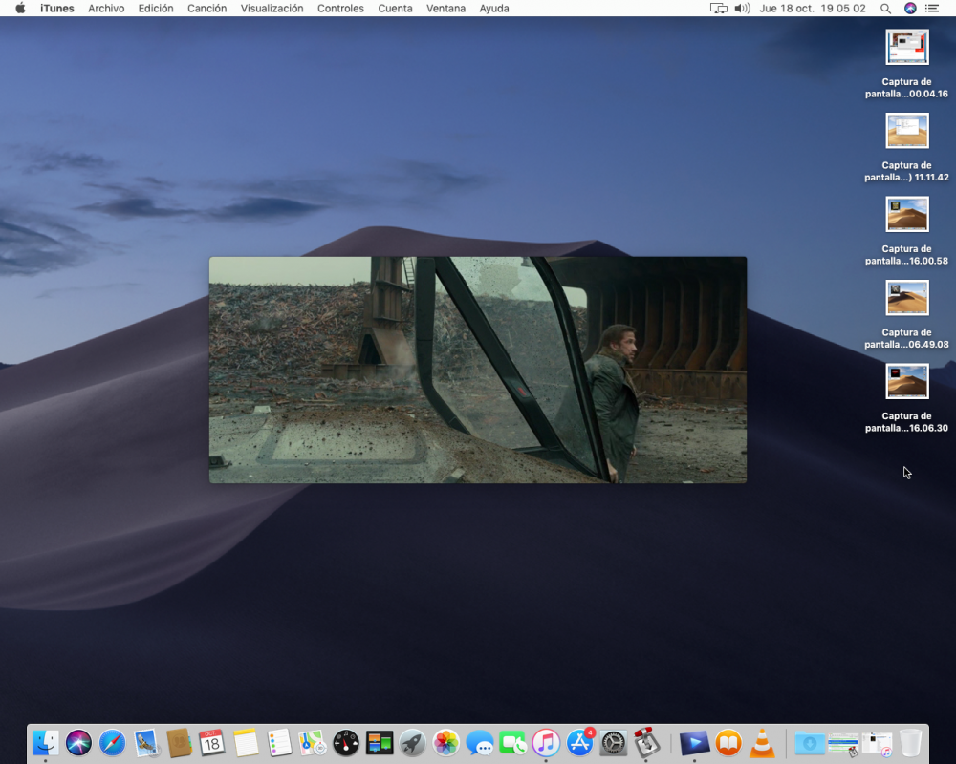
Task: Open the Apple menu
Action: click(x=20, y=8)
